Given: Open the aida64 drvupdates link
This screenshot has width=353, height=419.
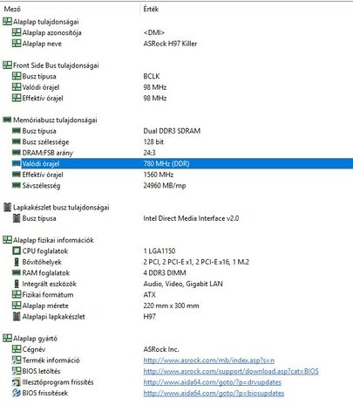Looking at the screenshot, I should (x=212, y=382).
